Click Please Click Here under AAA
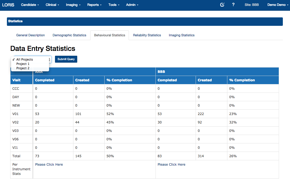290x181 pixels. [x=49, y=164]
